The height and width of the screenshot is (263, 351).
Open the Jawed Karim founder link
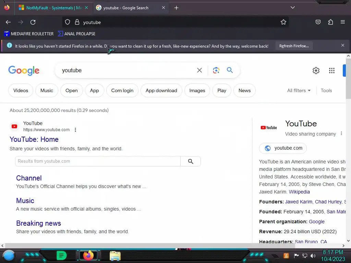coord(299,202)
